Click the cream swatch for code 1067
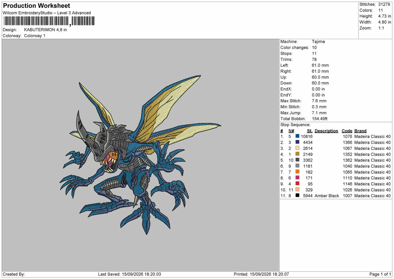This screenshot has width=394, height=279. click(297, 148)
